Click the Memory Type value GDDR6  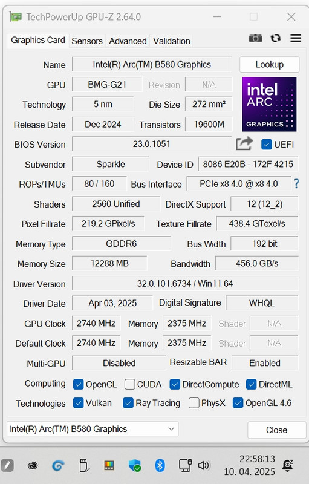point(121,244)
